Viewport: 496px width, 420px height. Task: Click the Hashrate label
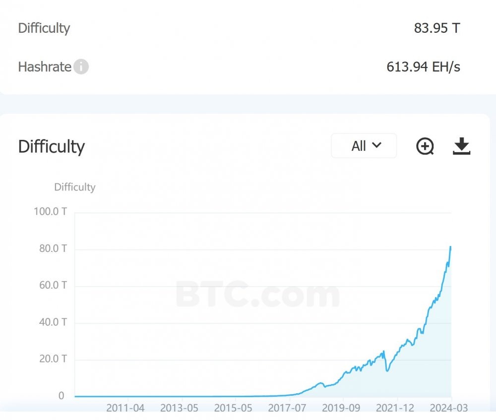45,67
